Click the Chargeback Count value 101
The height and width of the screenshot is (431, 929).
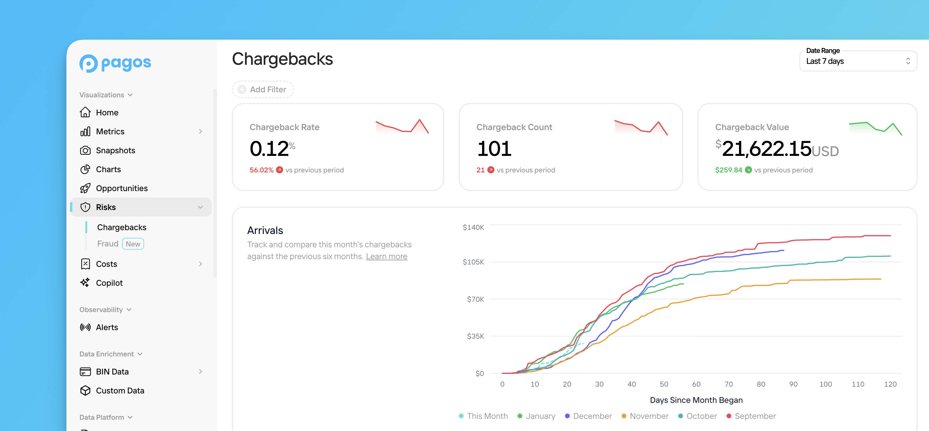click(494, 148)
